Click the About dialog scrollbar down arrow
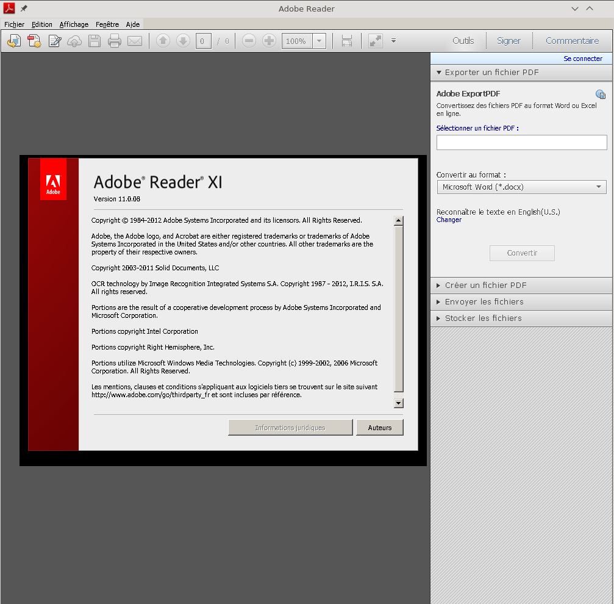614x604 pixels. click(399, 403)
